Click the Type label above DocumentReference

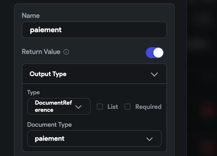click(33, 93)
